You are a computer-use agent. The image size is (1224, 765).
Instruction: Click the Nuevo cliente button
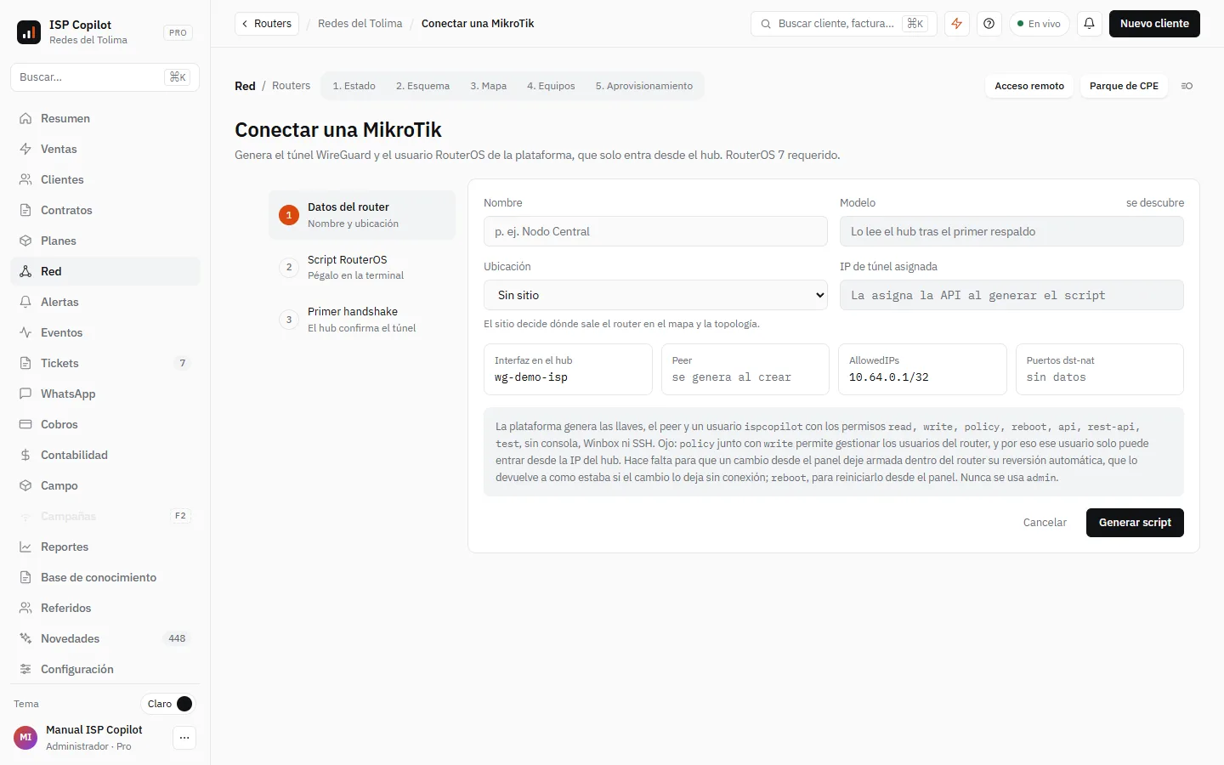click(1154, 24)
